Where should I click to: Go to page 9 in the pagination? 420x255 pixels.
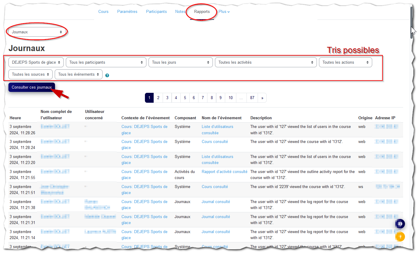(x=221, y=98)
